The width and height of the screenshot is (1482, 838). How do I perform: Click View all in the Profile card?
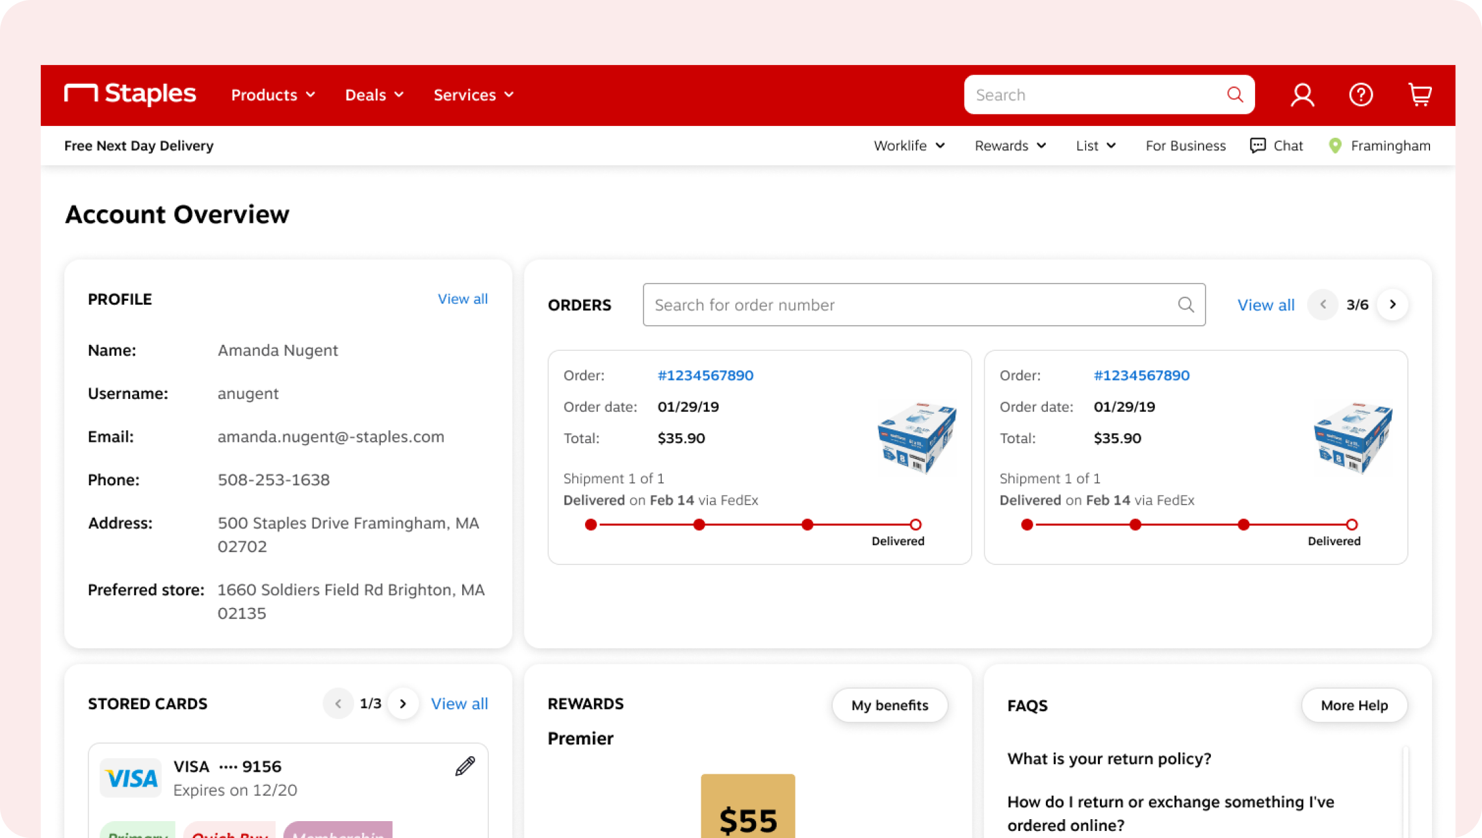click(x=462, y=299)
